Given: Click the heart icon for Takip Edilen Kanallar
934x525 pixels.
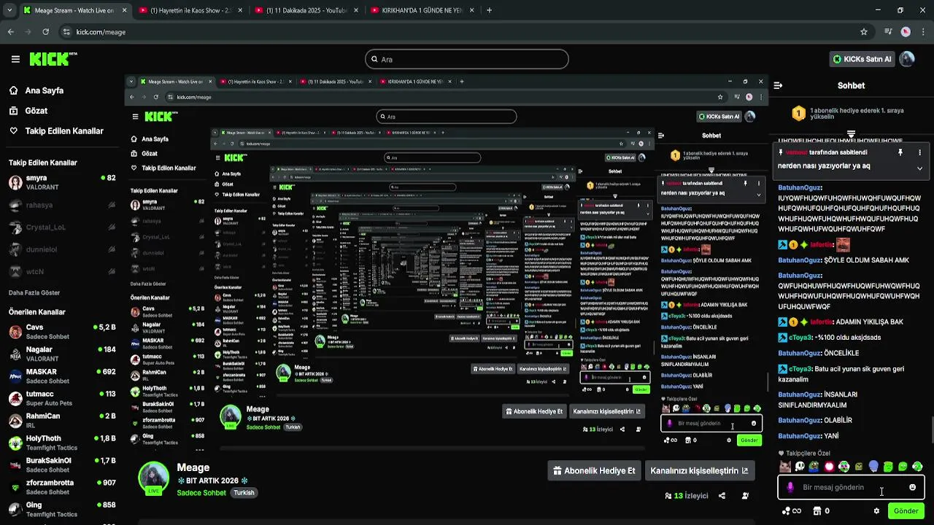Looking at the screenshot, I should (14, 131).
